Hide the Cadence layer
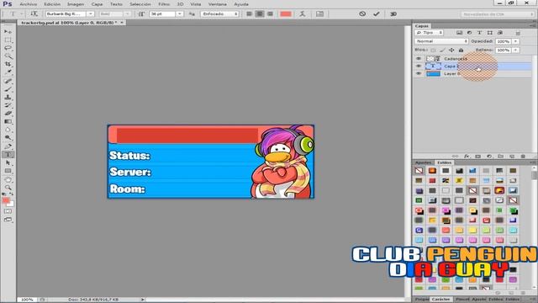Image resolution: width=538 pixels, height=303 pixels. coord(419,58)
